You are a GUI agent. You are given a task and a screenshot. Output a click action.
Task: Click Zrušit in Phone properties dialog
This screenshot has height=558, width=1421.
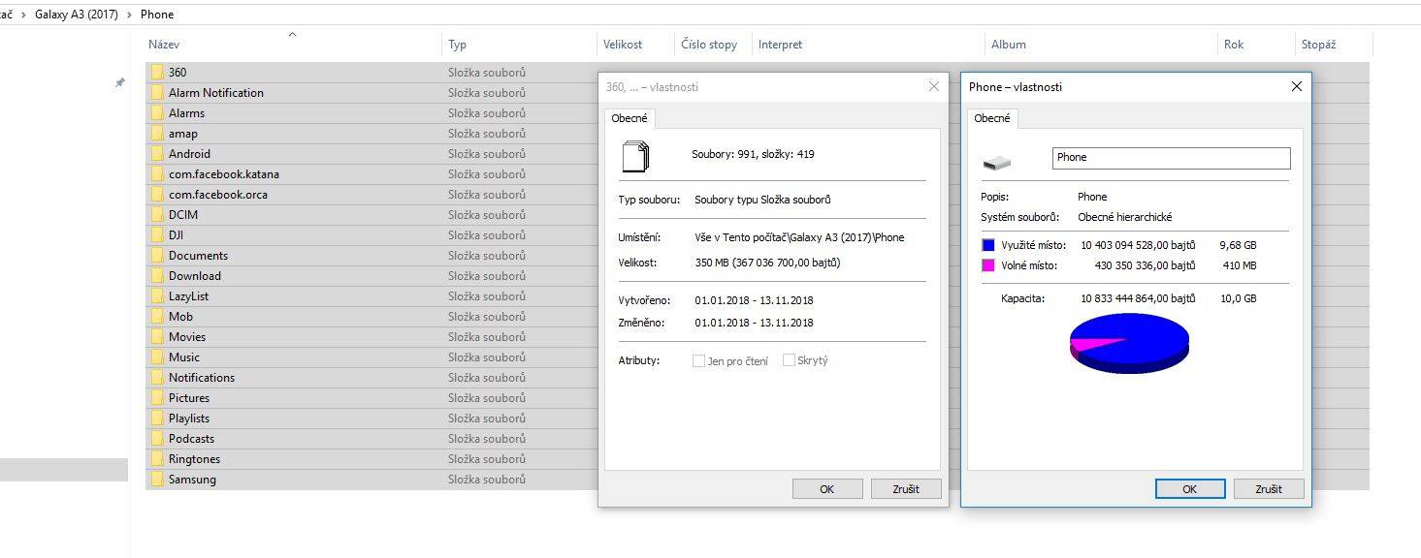tap(1269, 489)
